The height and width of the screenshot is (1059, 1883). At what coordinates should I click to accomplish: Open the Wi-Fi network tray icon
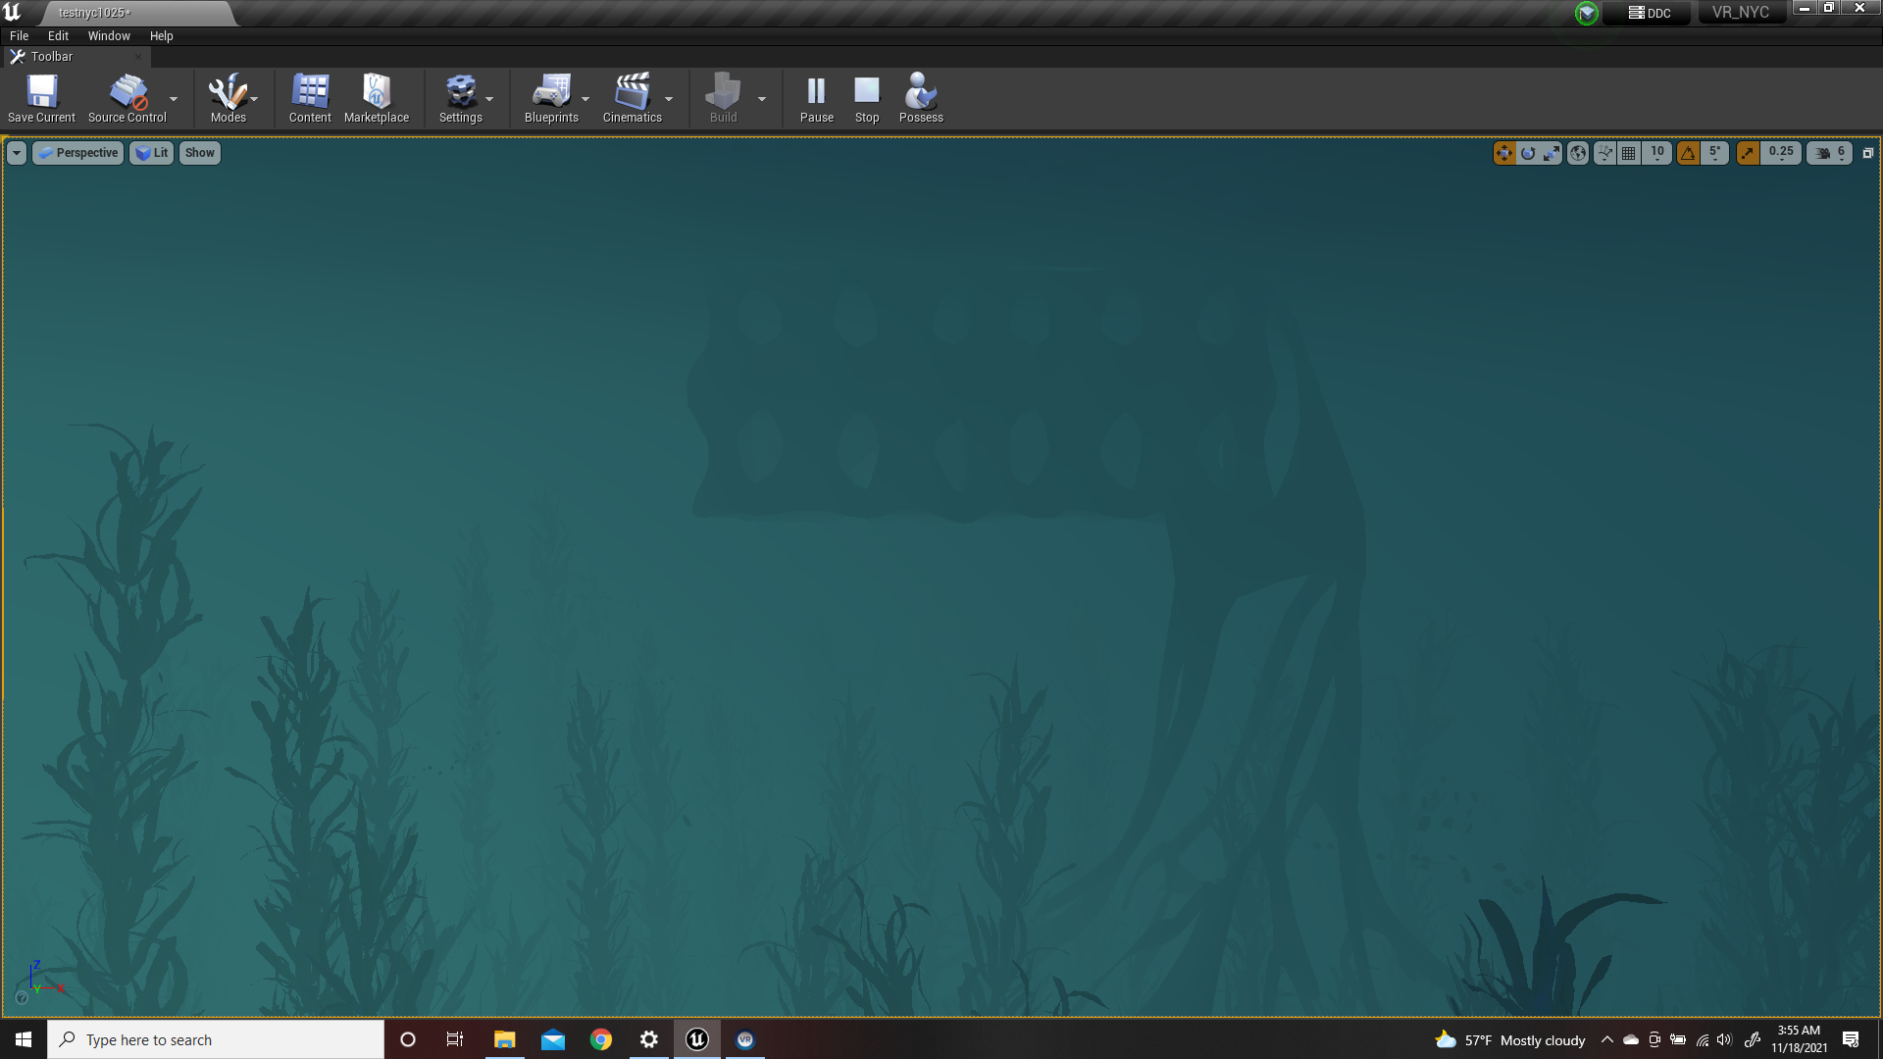(1703, 1039)
